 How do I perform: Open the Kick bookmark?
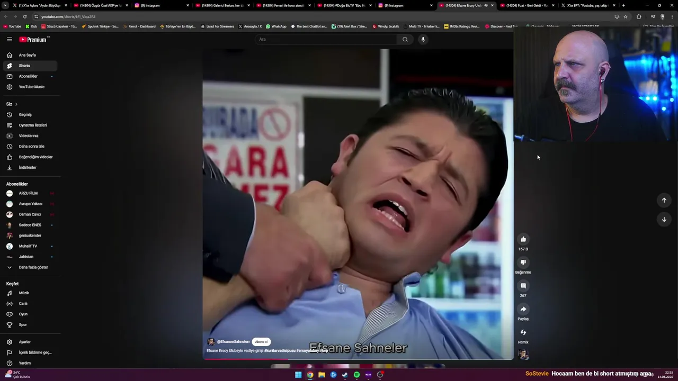[x=31, y=26]
